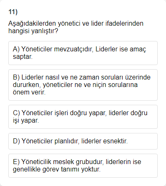Select option D Yöneticiler planlıdır, liderler esnektir
The height and width of the screenshot is (186, 166).
point(83,141)
